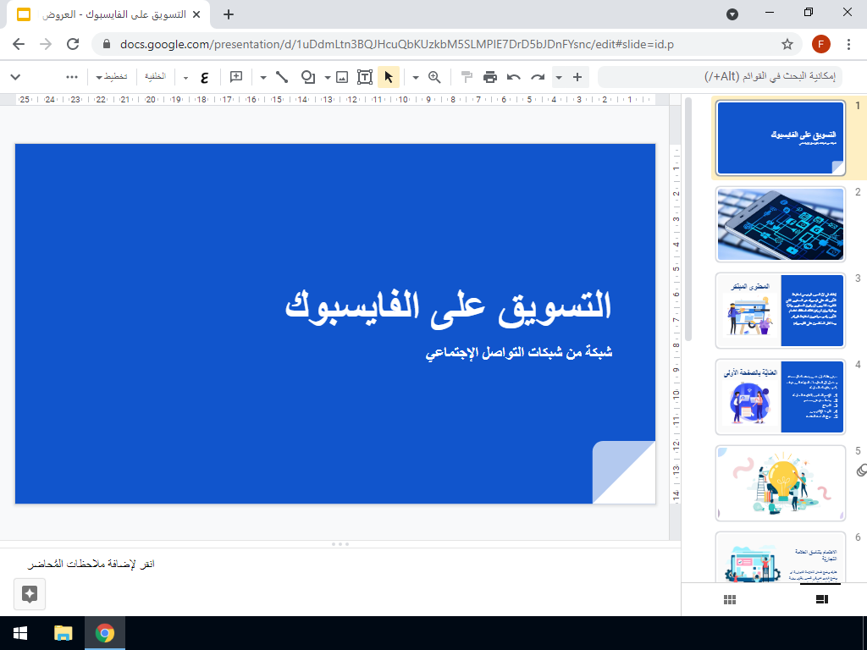867x650 pixels.
Task: Close the التسويق على الفايسبوك tab
Action: point(196,14)
